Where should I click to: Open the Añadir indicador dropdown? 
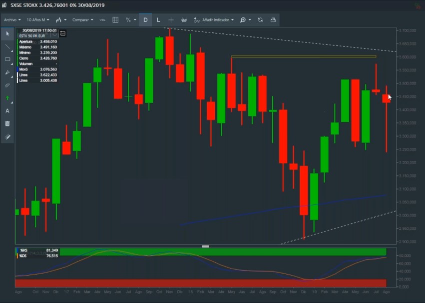[214, 20]
